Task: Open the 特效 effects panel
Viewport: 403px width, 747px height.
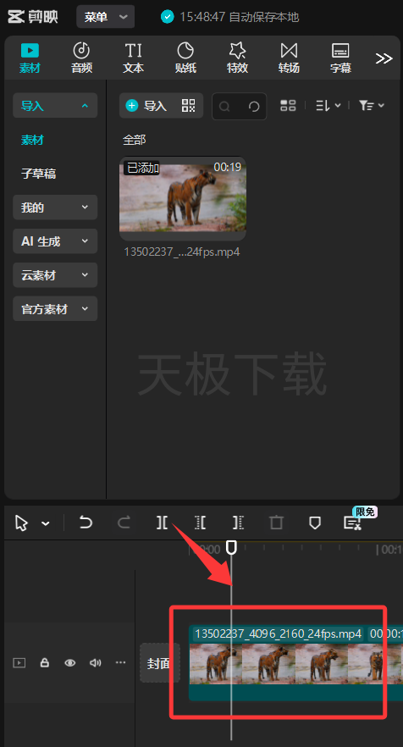Action: [x=237, y=58]
